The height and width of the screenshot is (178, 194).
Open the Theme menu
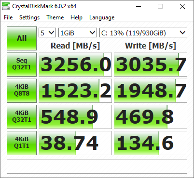(x=55, y=17)
